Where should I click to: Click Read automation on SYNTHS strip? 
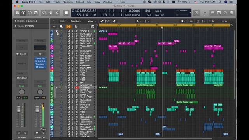click(22, 86)
